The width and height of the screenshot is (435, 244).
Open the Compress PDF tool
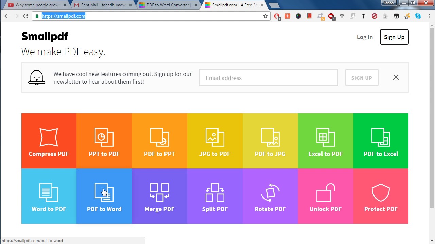(x=49, y=141)
